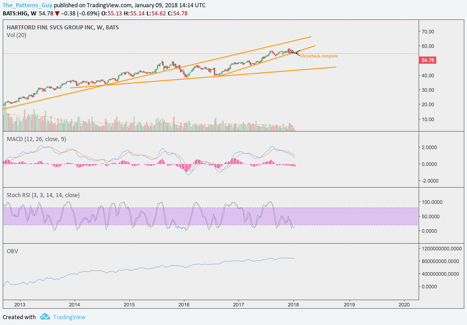Click the BATS:HIG, W ticker header
Screen dimensions: 467x325
tap(19, 14)
